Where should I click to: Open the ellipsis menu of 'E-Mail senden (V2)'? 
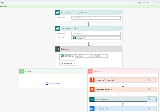pos(154,109)
